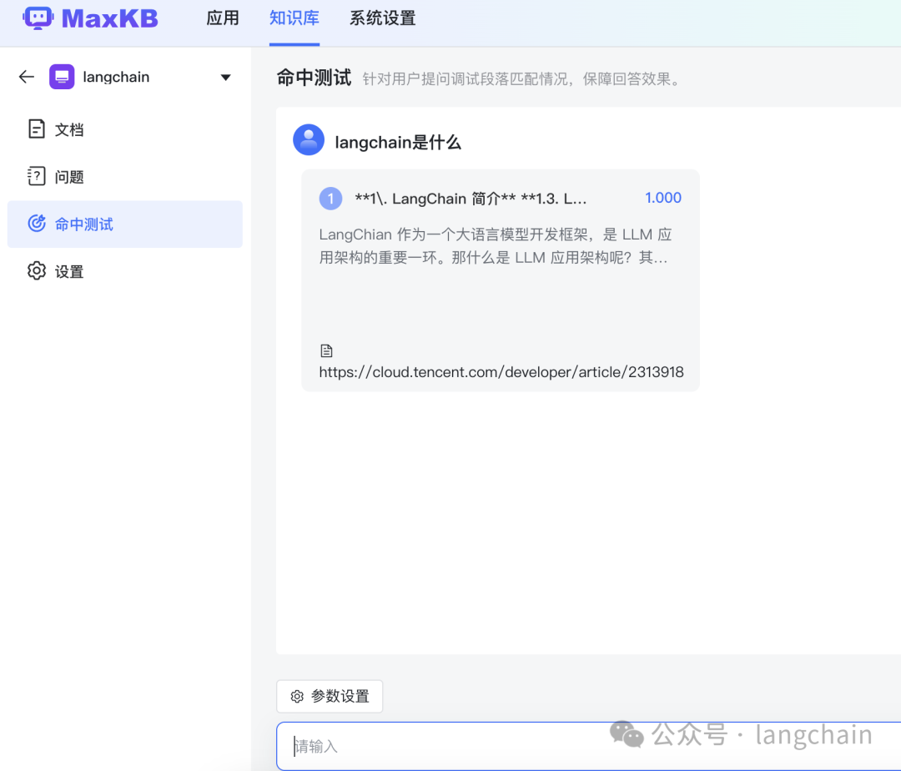Open the matched paragraph result card
This screenshot has width=901, height=771.
(x=501, y=280)
